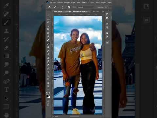Viewport: 157px width, 118px height.
Task: Swap foreground and background colors
Action: [x=49, y=93]
